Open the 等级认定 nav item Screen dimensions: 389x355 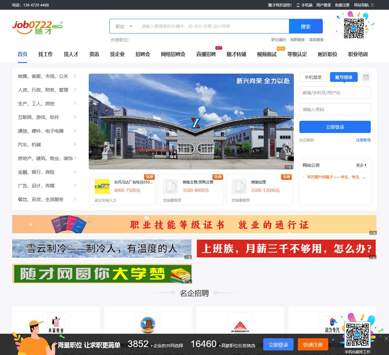tap(297, 54)
